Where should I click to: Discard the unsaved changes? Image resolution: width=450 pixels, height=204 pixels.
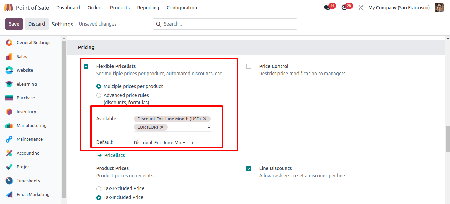(x=37, y=24)
